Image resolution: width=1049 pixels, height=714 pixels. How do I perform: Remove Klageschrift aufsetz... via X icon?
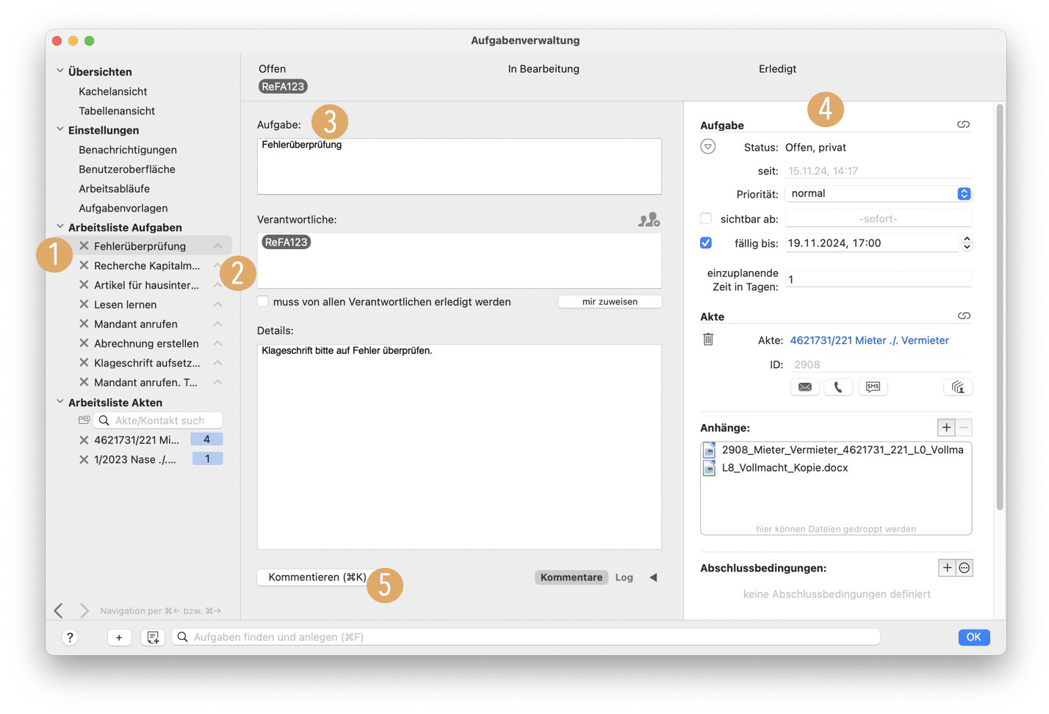(84, 363)
